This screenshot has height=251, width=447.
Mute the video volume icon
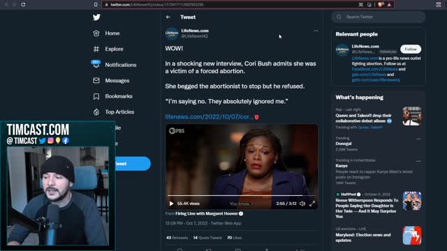302,204
